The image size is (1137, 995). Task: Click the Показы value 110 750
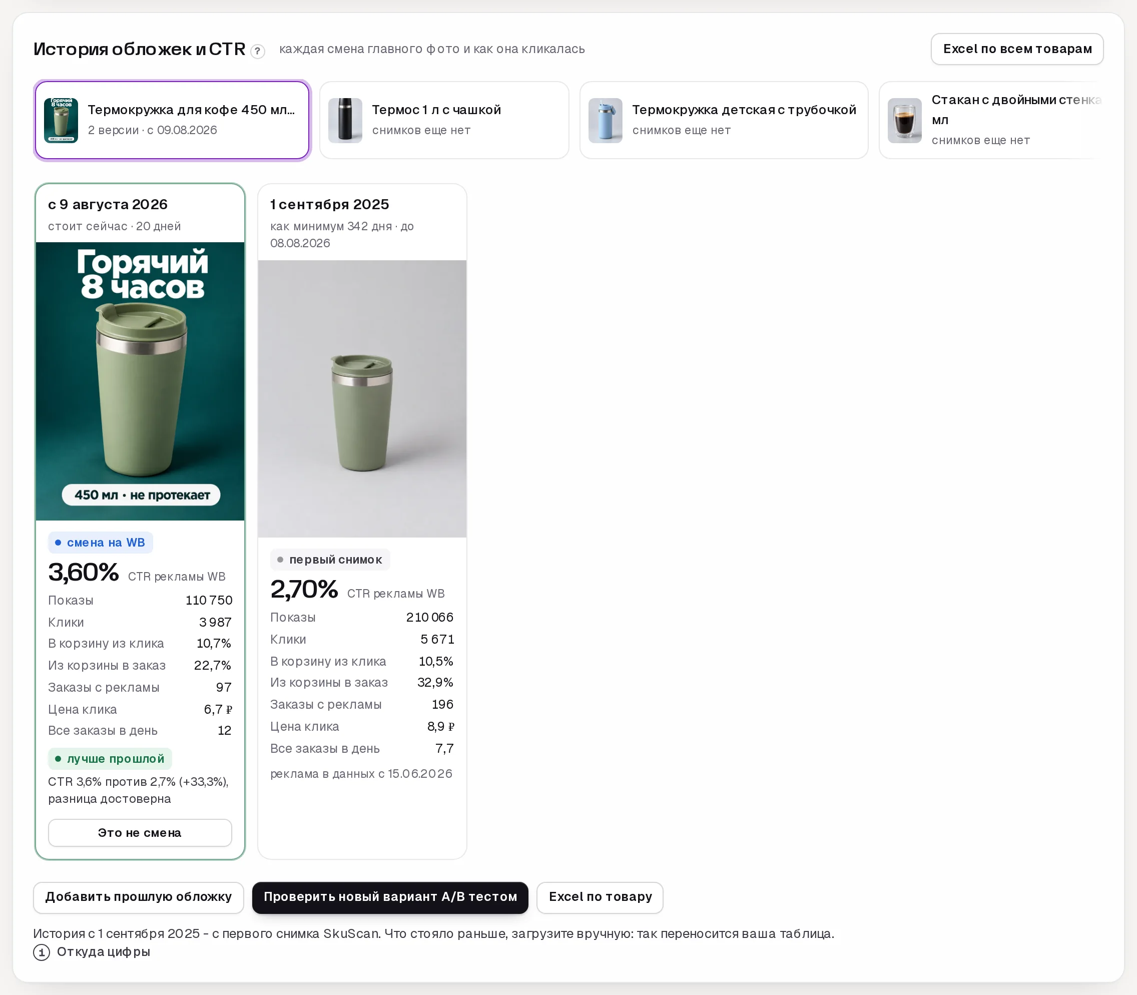tap(209, 600)
